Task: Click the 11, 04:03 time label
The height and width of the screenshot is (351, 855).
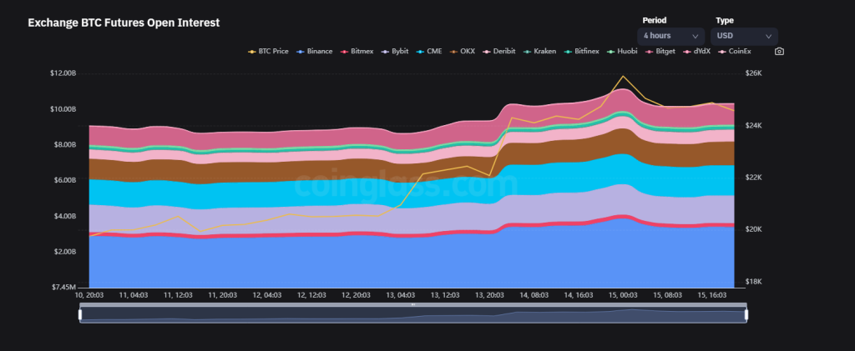Action: [x=133, y=295]
